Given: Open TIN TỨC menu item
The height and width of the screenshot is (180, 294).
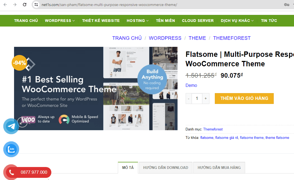Looking at the screenshot, I should tap(269, 21).
